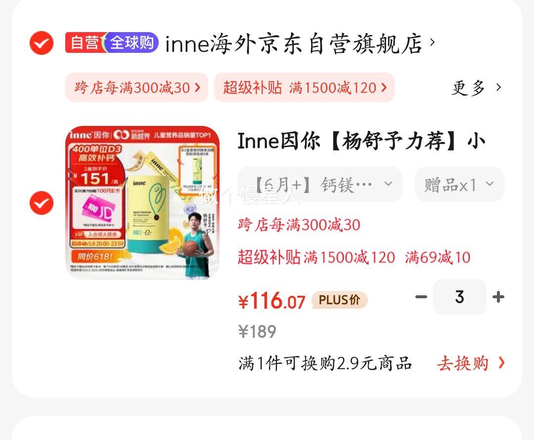Expand the 赠品x1 gift dropdown

click(459, 184)
